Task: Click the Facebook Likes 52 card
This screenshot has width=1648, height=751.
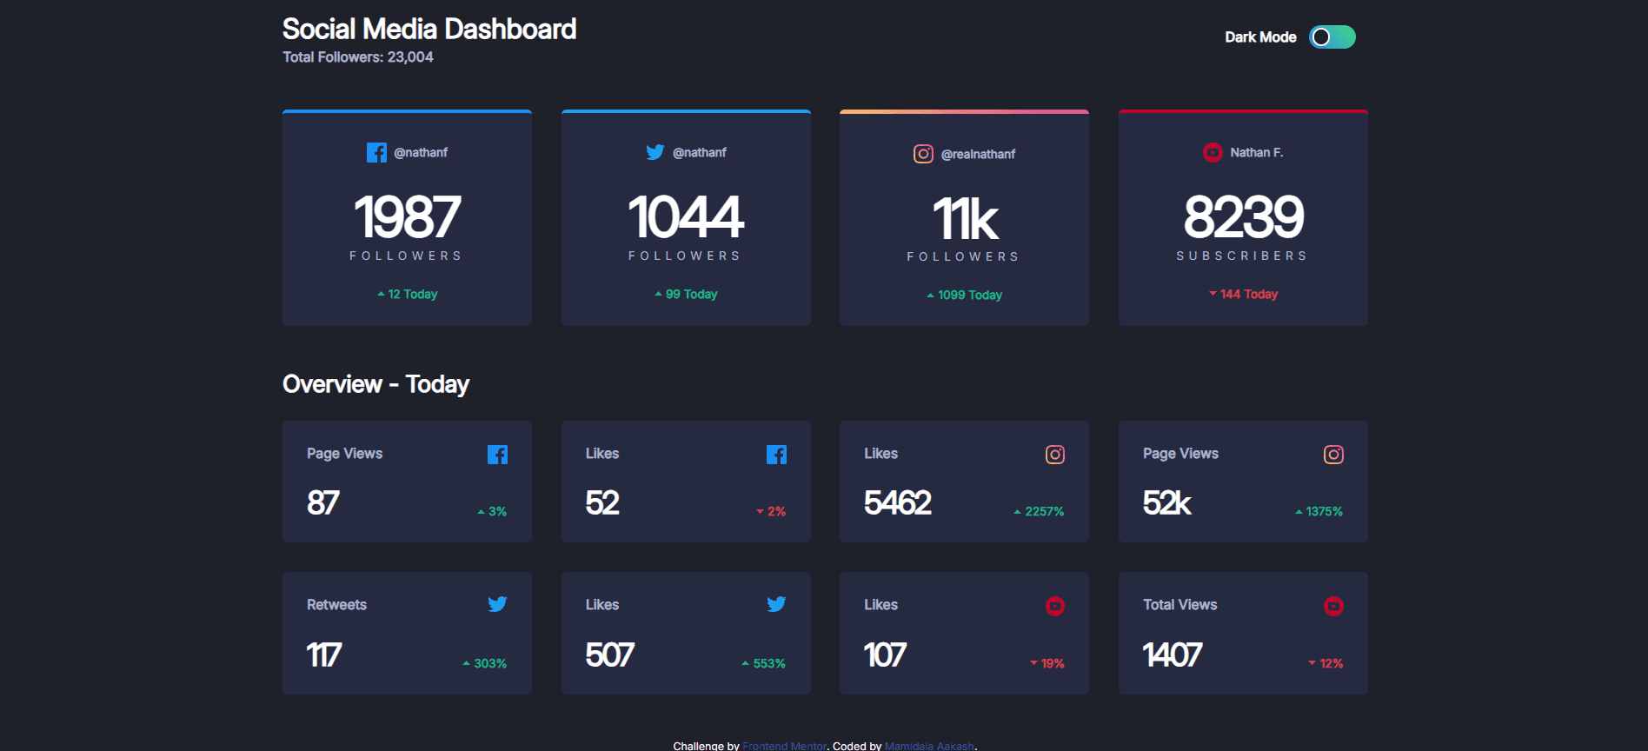Action: click(x=686, y=482)
